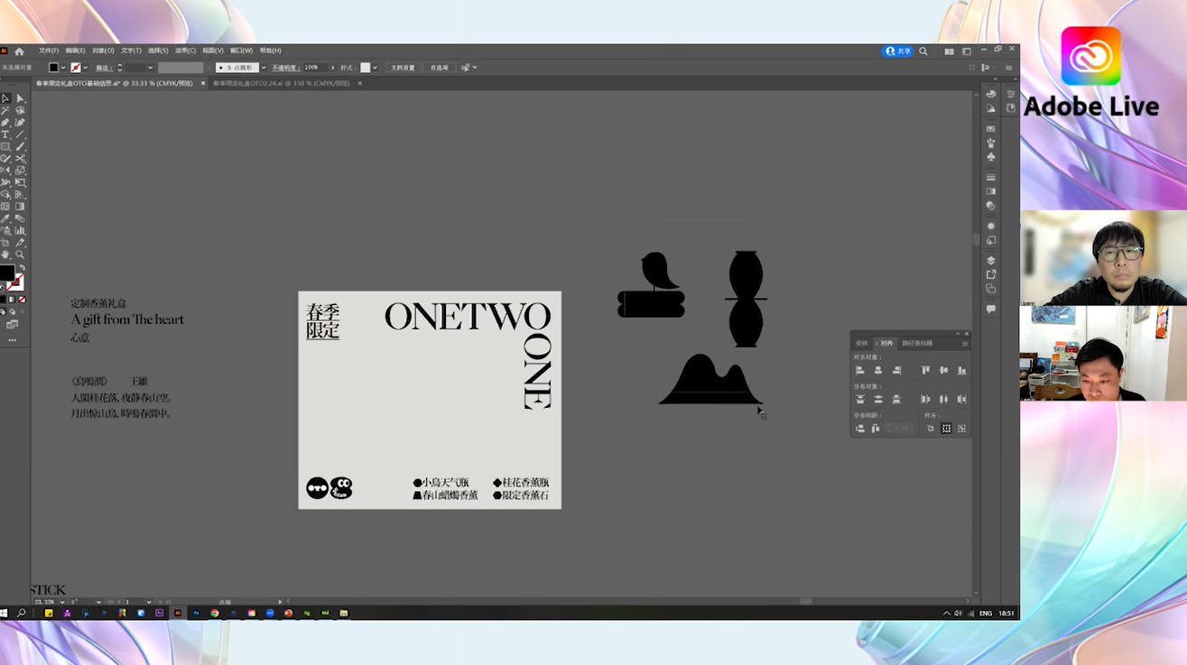The width and height of the screenshot is (1187, 665).
Task: Open graphic style (样式) dropdown
Action: tap(376, 68)
